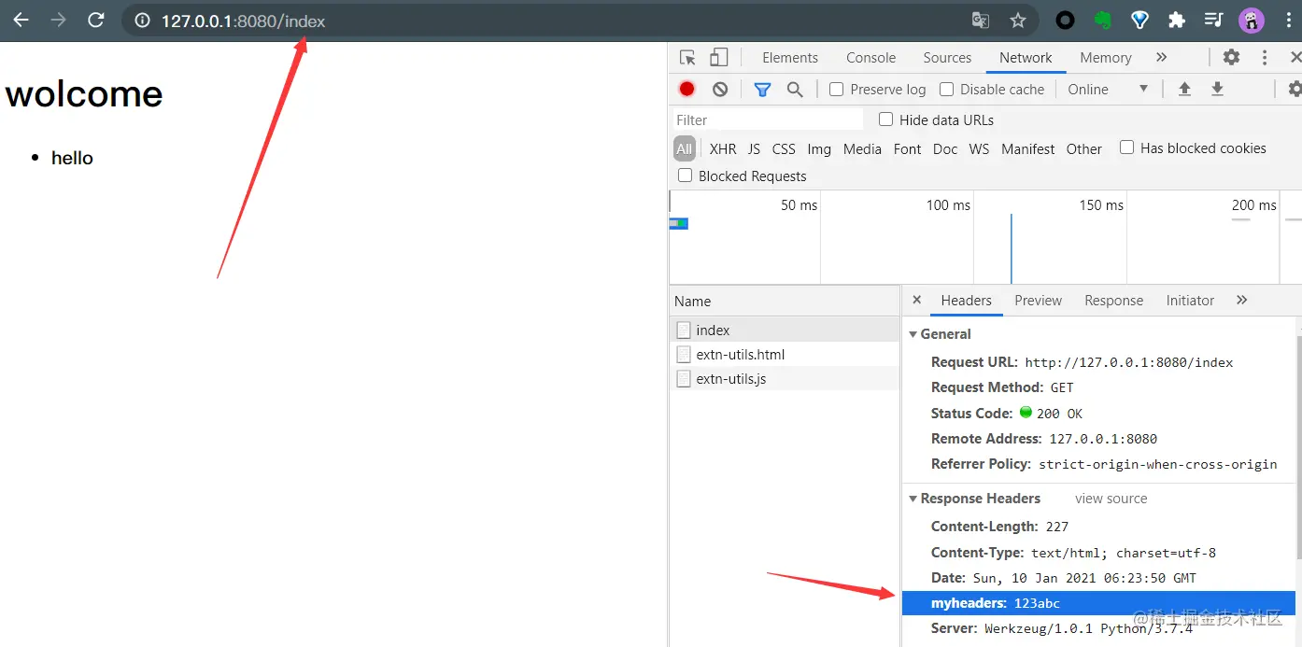Open the Extensions puzzle piece menu
Image resolution: width=1302 pixels, height=647 pixels.
tap(1177, 20)
